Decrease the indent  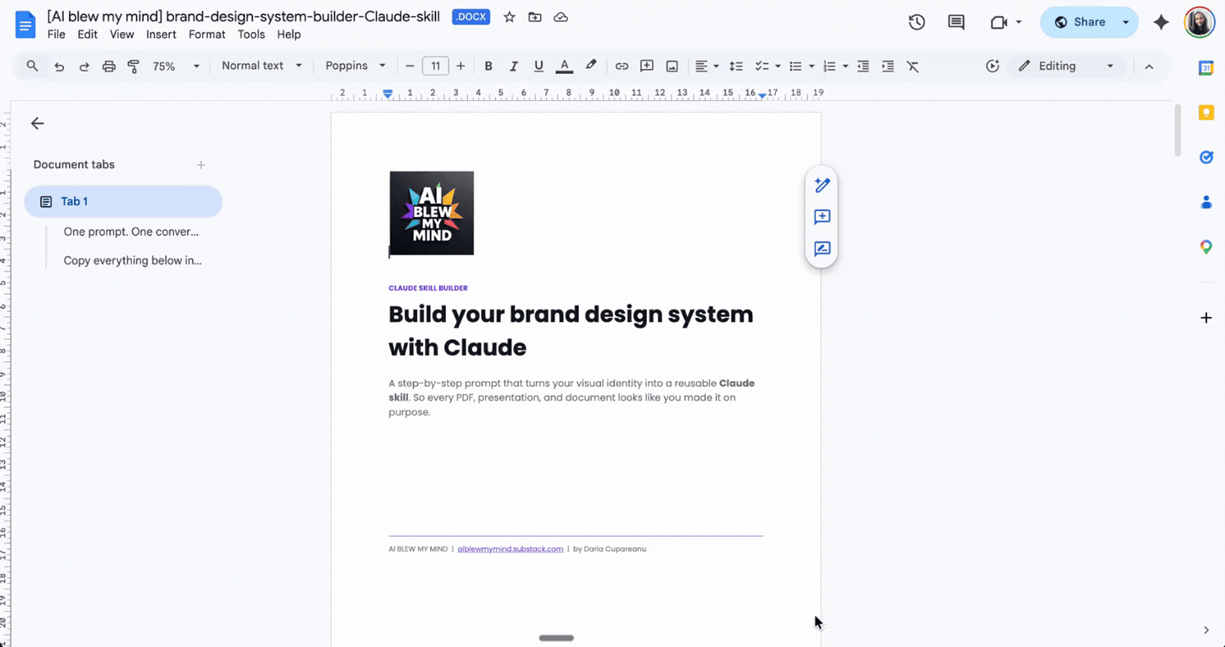(x=863, y=66)
